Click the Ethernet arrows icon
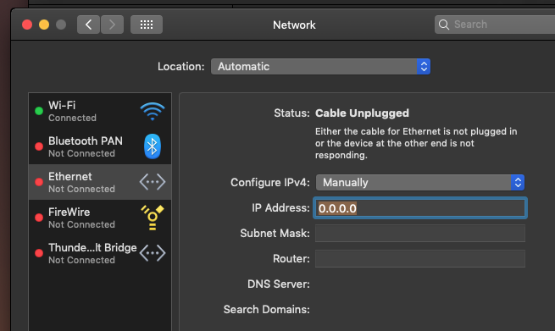The height and width of the screenshot is (331, 555). click(153, 182)
